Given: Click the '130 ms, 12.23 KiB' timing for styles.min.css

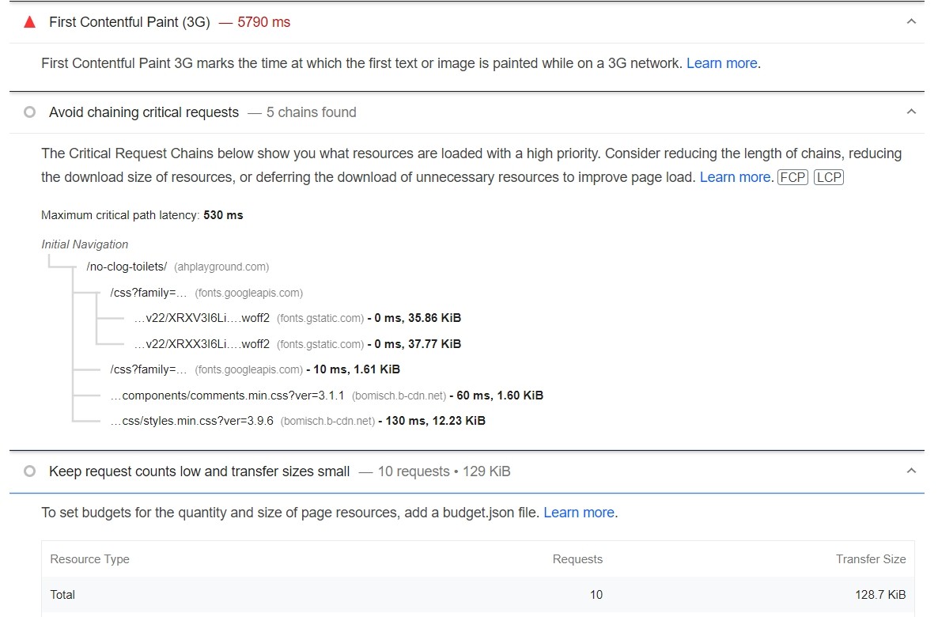Looking at the screenshot, I should tap(436, 422).
